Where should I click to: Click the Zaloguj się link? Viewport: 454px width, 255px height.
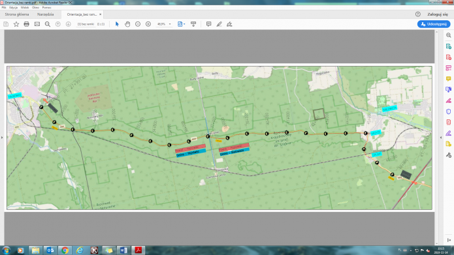point(438,14)
